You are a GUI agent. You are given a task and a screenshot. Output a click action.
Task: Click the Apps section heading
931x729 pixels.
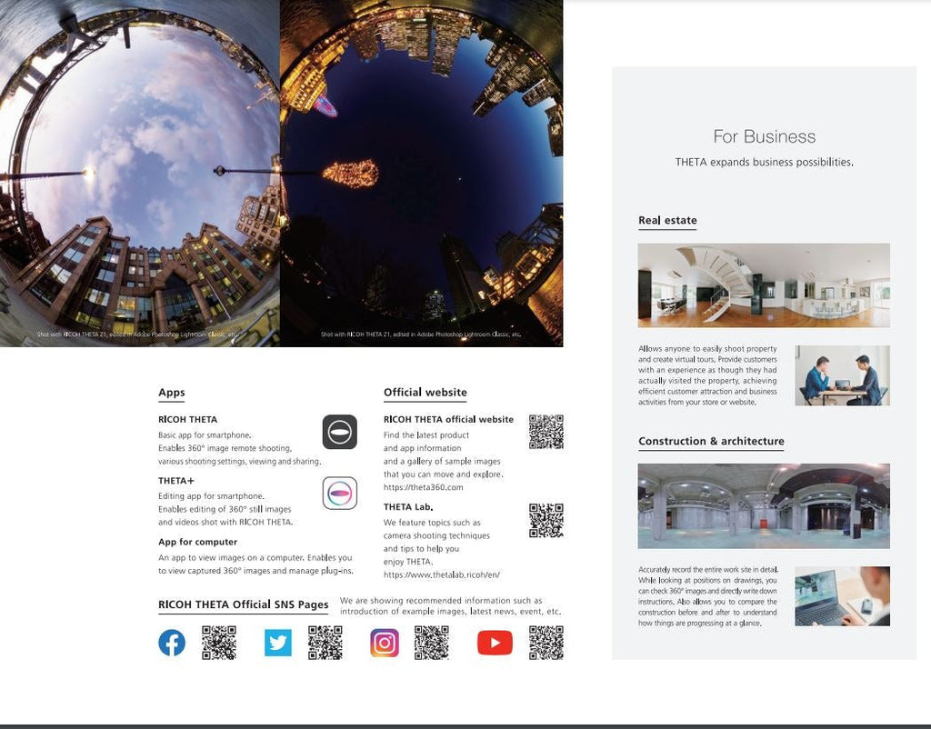[172, 393]
